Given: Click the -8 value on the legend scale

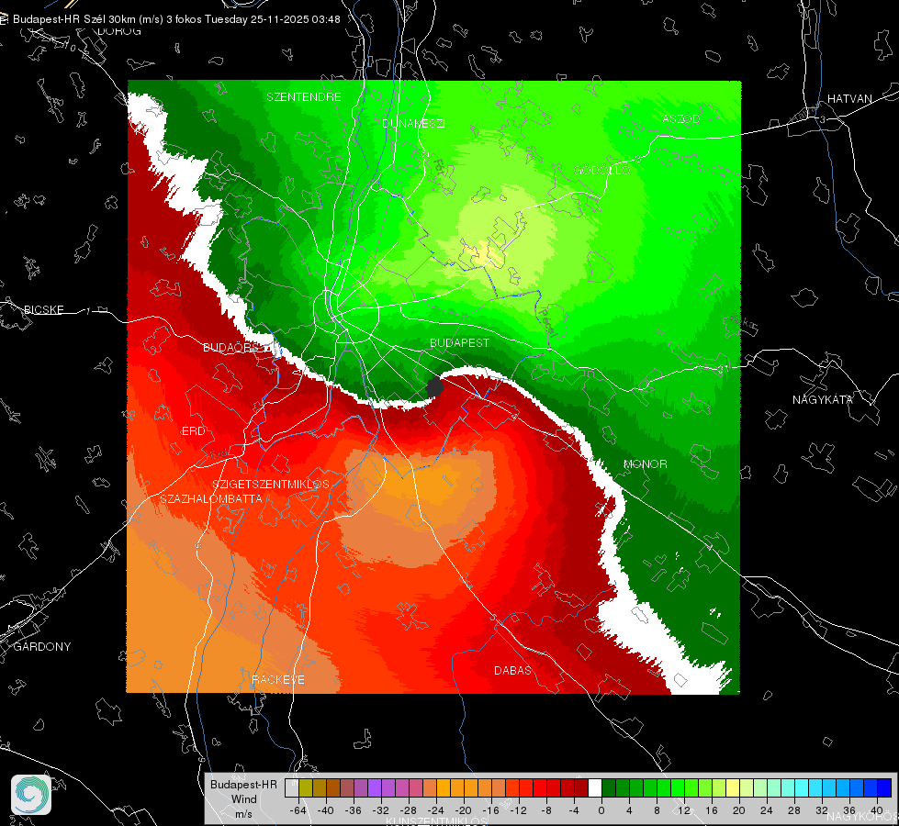Looking at the screenshot, I should pyautogui.click(x=545, y=810).
